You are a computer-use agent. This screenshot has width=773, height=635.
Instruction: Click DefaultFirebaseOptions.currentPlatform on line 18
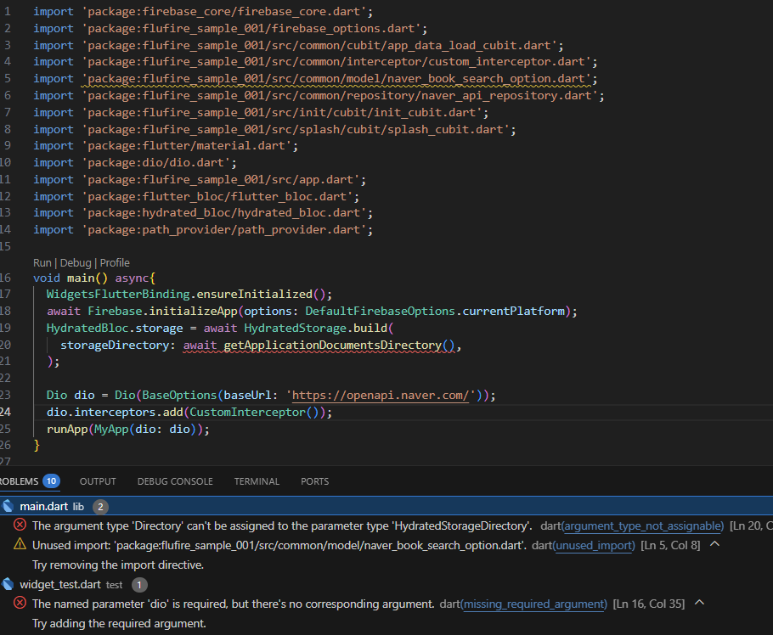(x=435, y=311)
